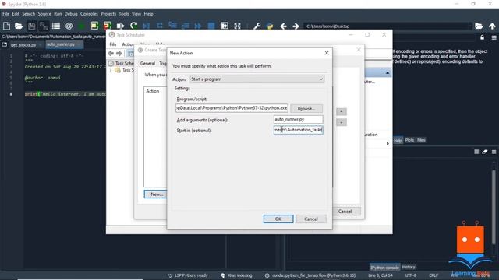Stop debugging with the blue square icon
The height and width of the screenshot is (280, 499).
click(x=211, y=26)
